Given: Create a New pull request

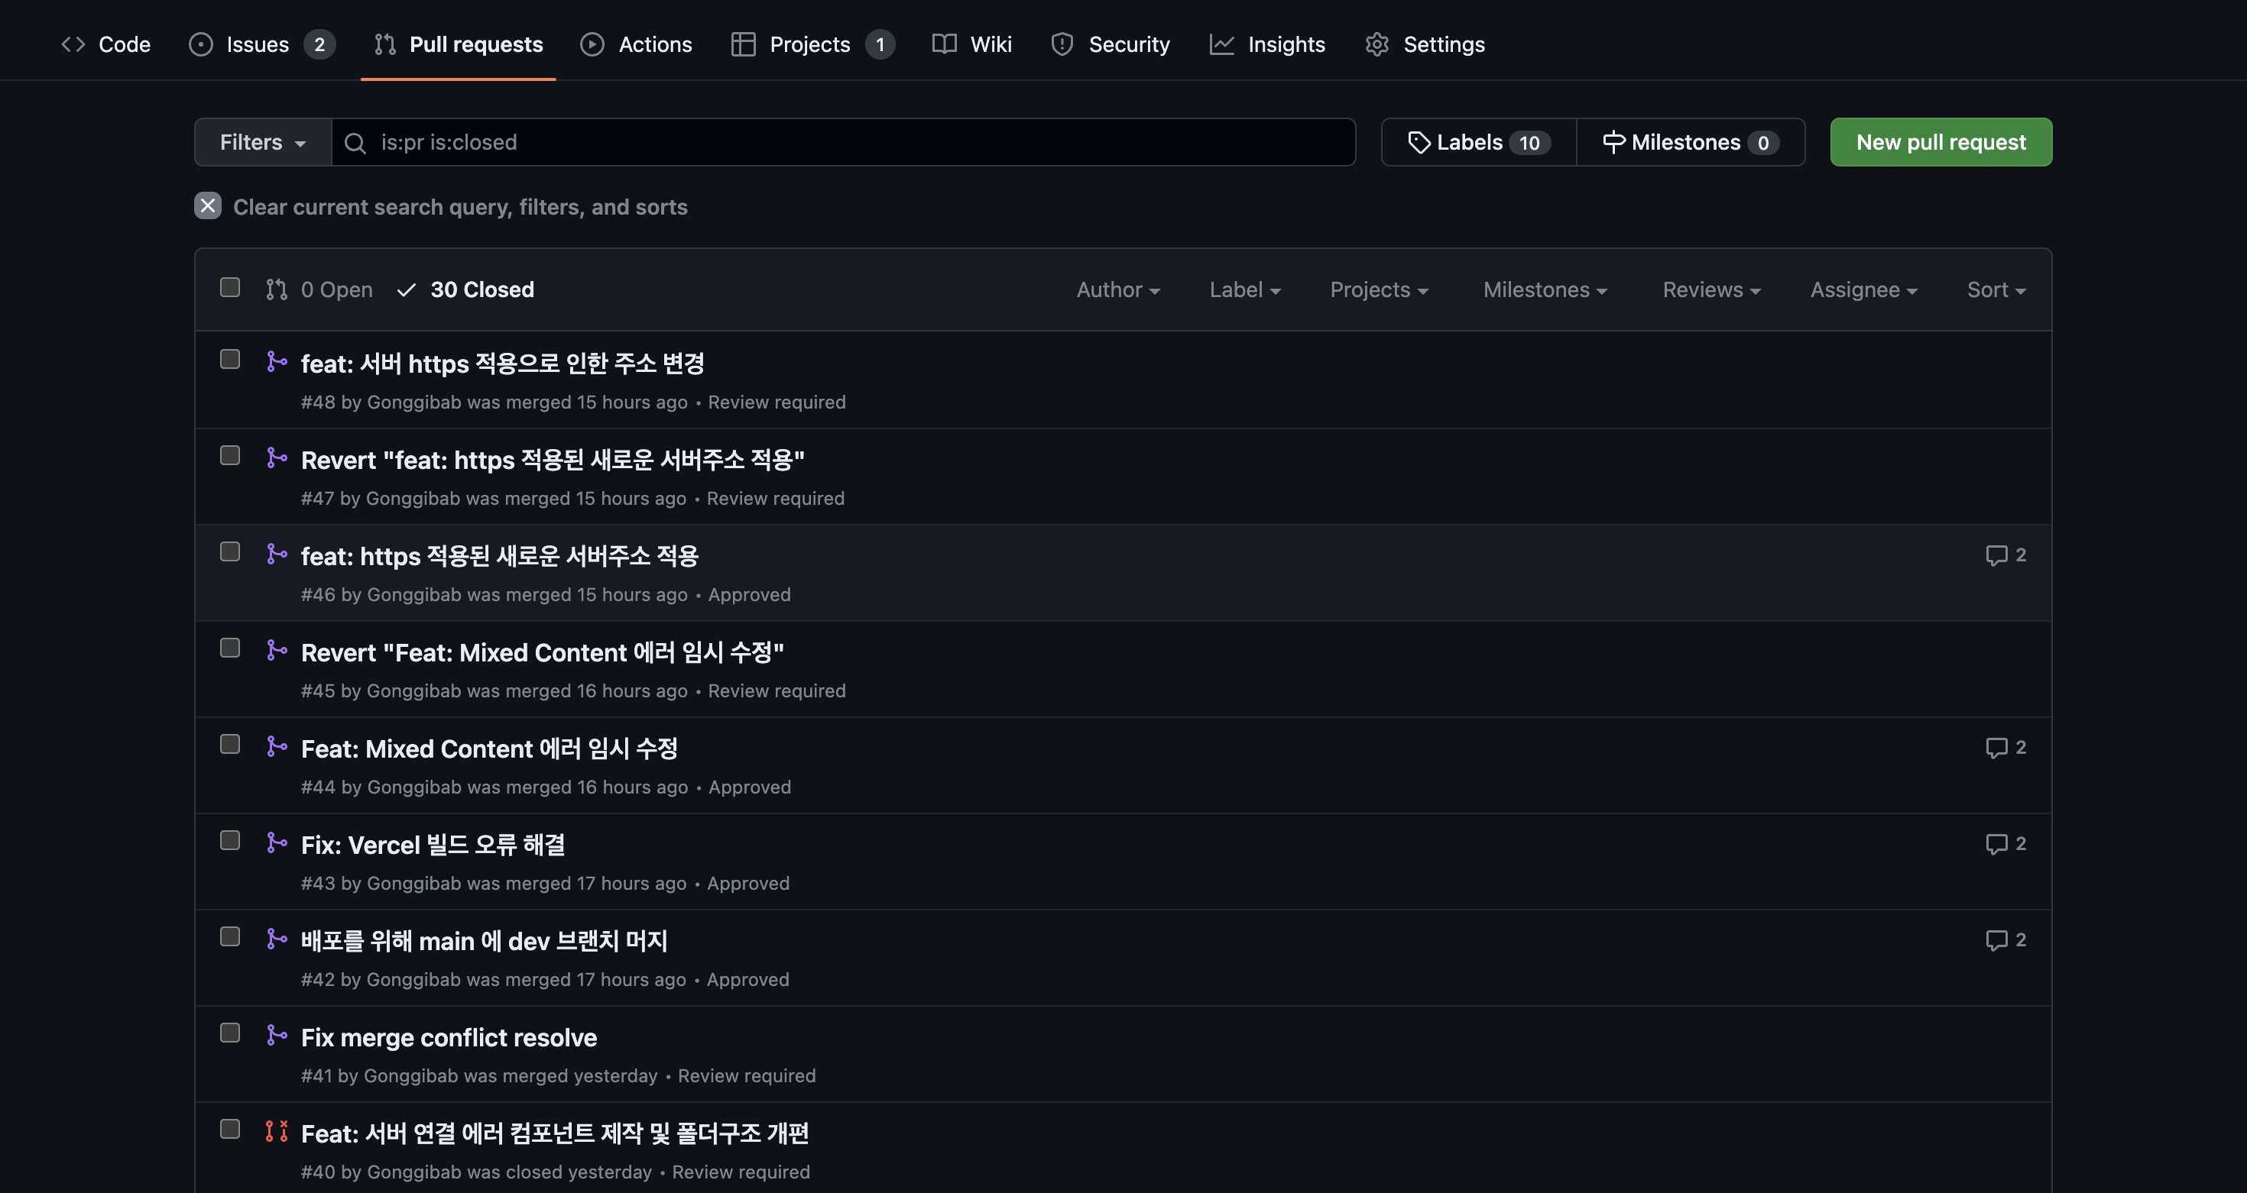Looking at the screenshot, I should [1941, 142].
